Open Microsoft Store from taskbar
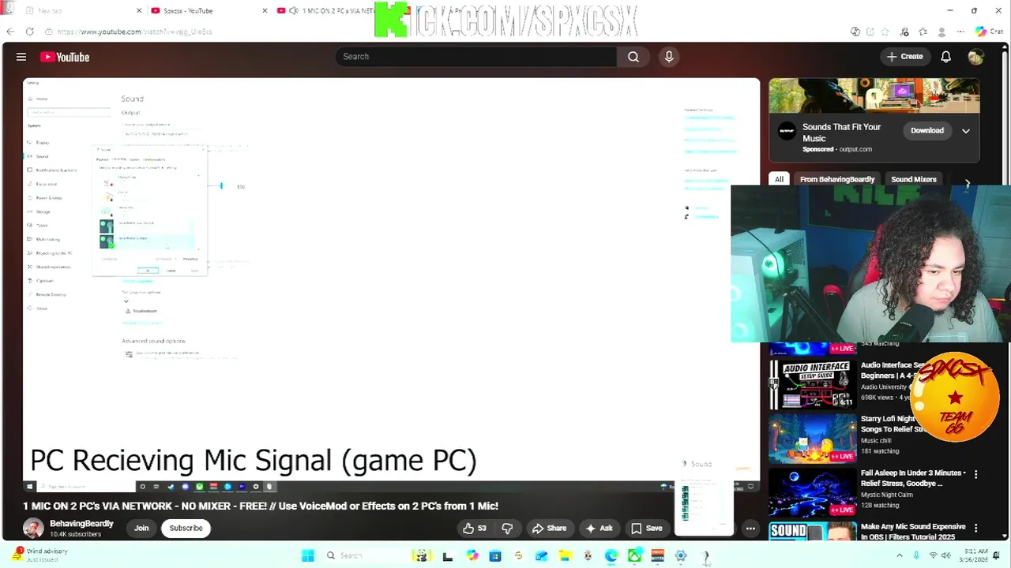1011x568 pixels. point(495,556)
